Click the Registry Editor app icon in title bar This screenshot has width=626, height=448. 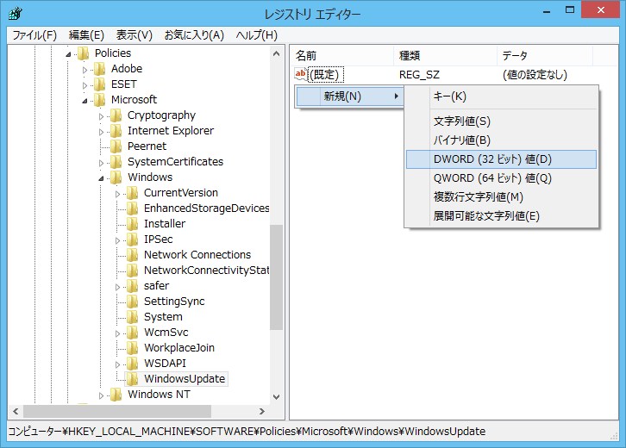click(16, 14)
